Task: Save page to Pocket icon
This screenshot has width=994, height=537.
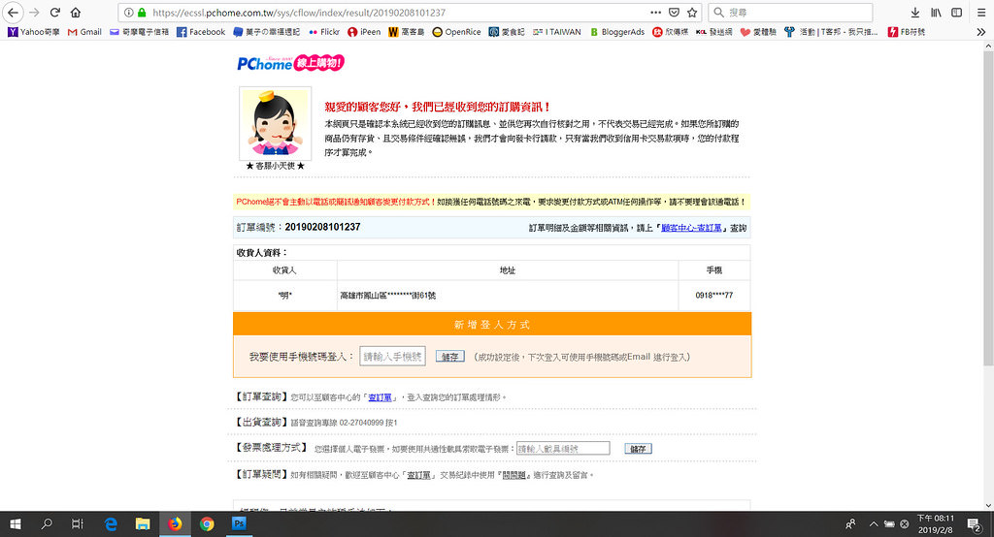Action: 674,12
